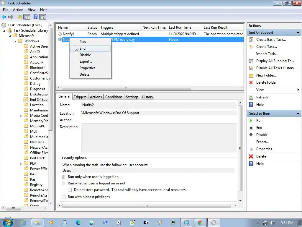The image size is (302, 227).
Task: Collapse the Task Scheduler Library node
Action: click(4, 30)
